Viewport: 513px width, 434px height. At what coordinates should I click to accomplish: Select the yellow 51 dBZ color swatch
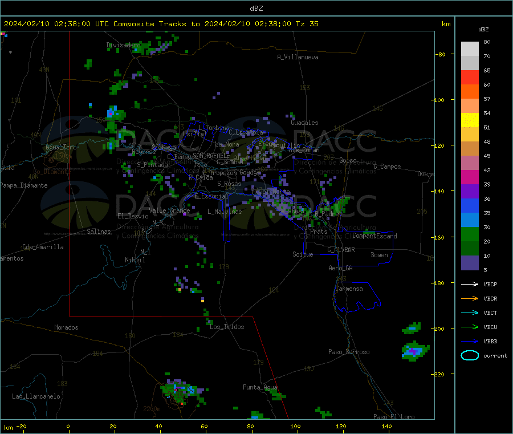[x=470, y=120]
